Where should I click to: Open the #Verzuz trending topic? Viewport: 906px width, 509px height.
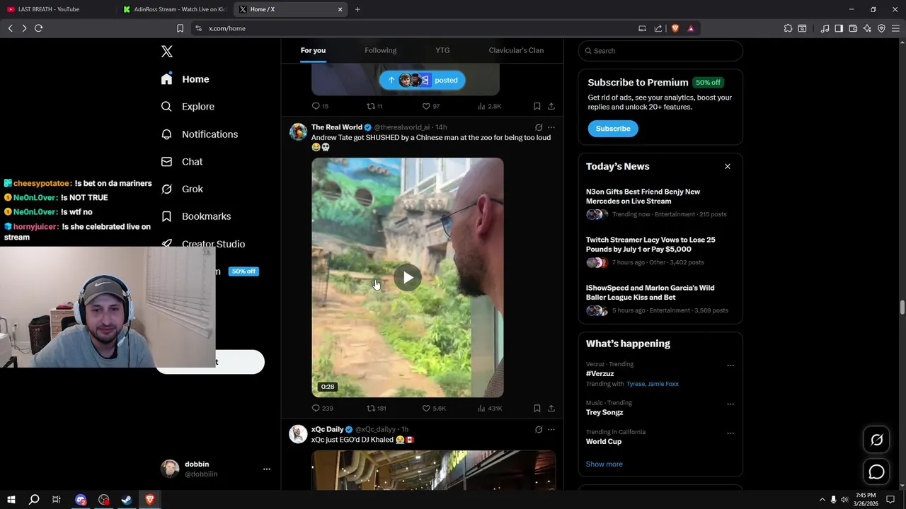(x=600, y=373)
